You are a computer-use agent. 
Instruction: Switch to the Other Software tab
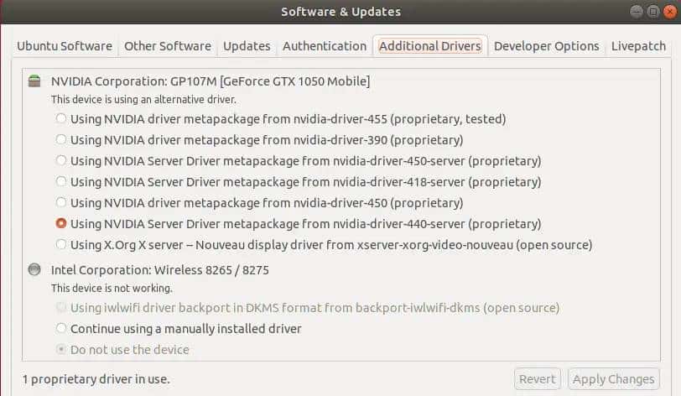click(x=168, y=46)
